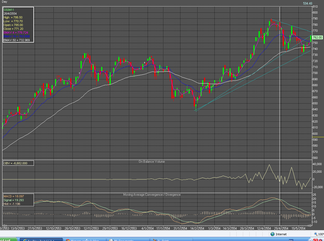The height and width of the screenshot is (241, 324).
Task: Click the left scroll arrow below the chart
Action: coord(4,226)
